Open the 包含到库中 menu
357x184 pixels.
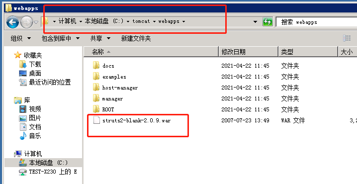tap(61, 38)
